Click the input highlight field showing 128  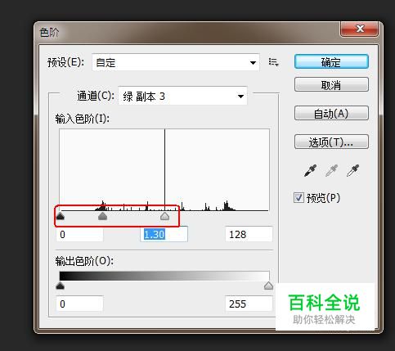249,234
